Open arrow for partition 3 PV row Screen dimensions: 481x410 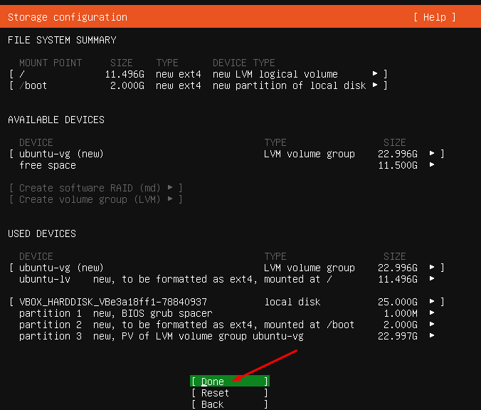(x=432, y=335)
